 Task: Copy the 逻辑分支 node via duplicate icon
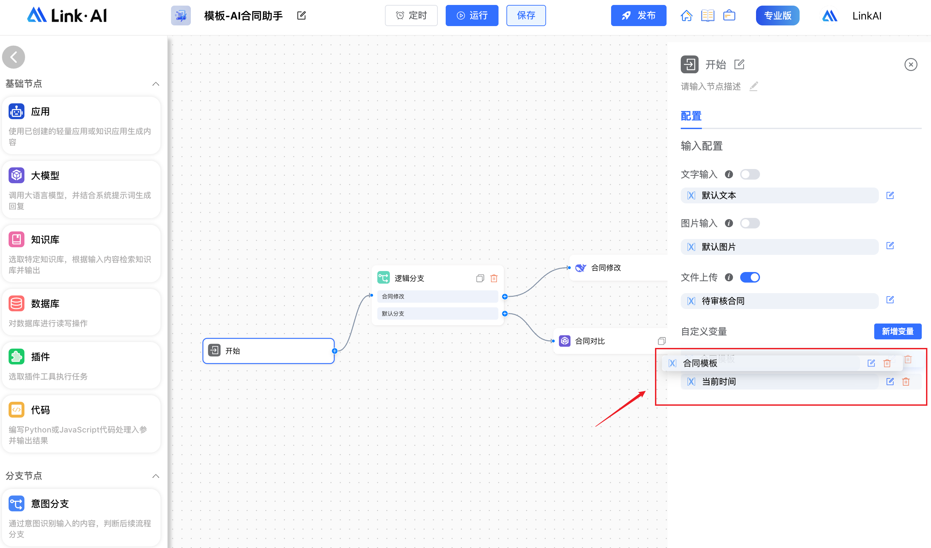480,278
